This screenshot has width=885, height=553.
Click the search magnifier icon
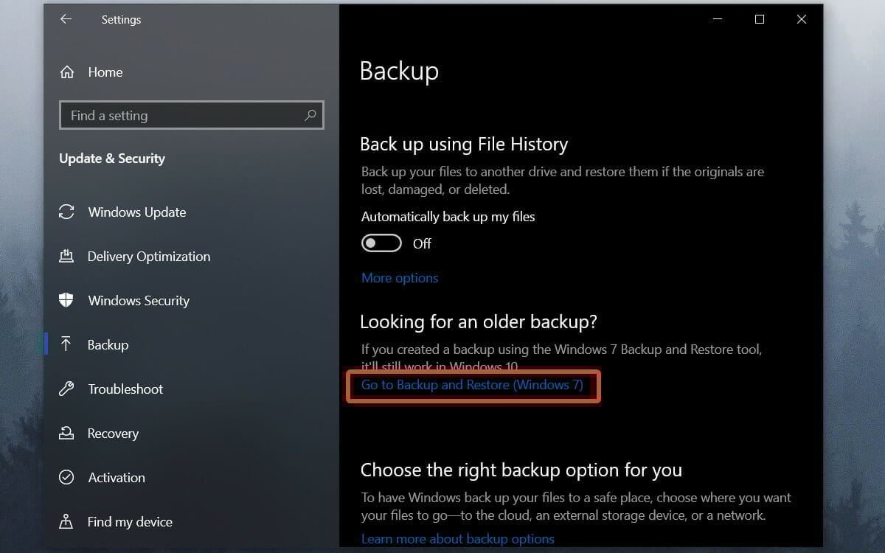(x=310, y=115)
